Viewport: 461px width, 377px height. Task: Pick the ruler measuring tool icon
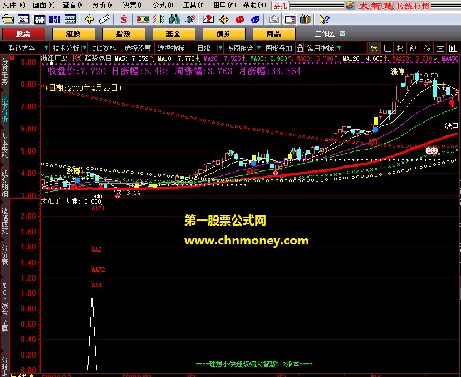tap(104, 19)
